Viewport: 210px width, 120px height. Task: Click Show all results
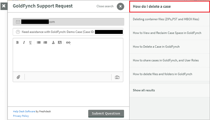pyautogui.click(x=170, y=90)
